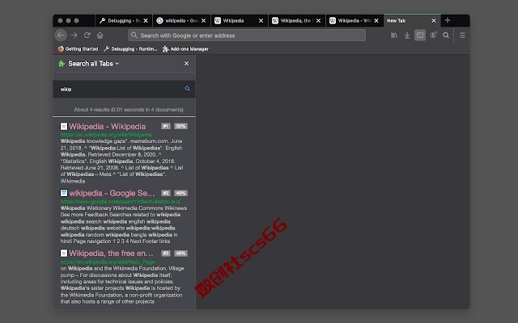Toggle the sidebar toolbar button

click(420, 35)
